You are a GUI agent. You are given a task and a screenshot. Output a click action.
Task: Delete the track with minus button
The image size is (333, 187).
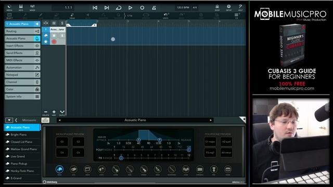pyautogui.click(x=46, y=112)
